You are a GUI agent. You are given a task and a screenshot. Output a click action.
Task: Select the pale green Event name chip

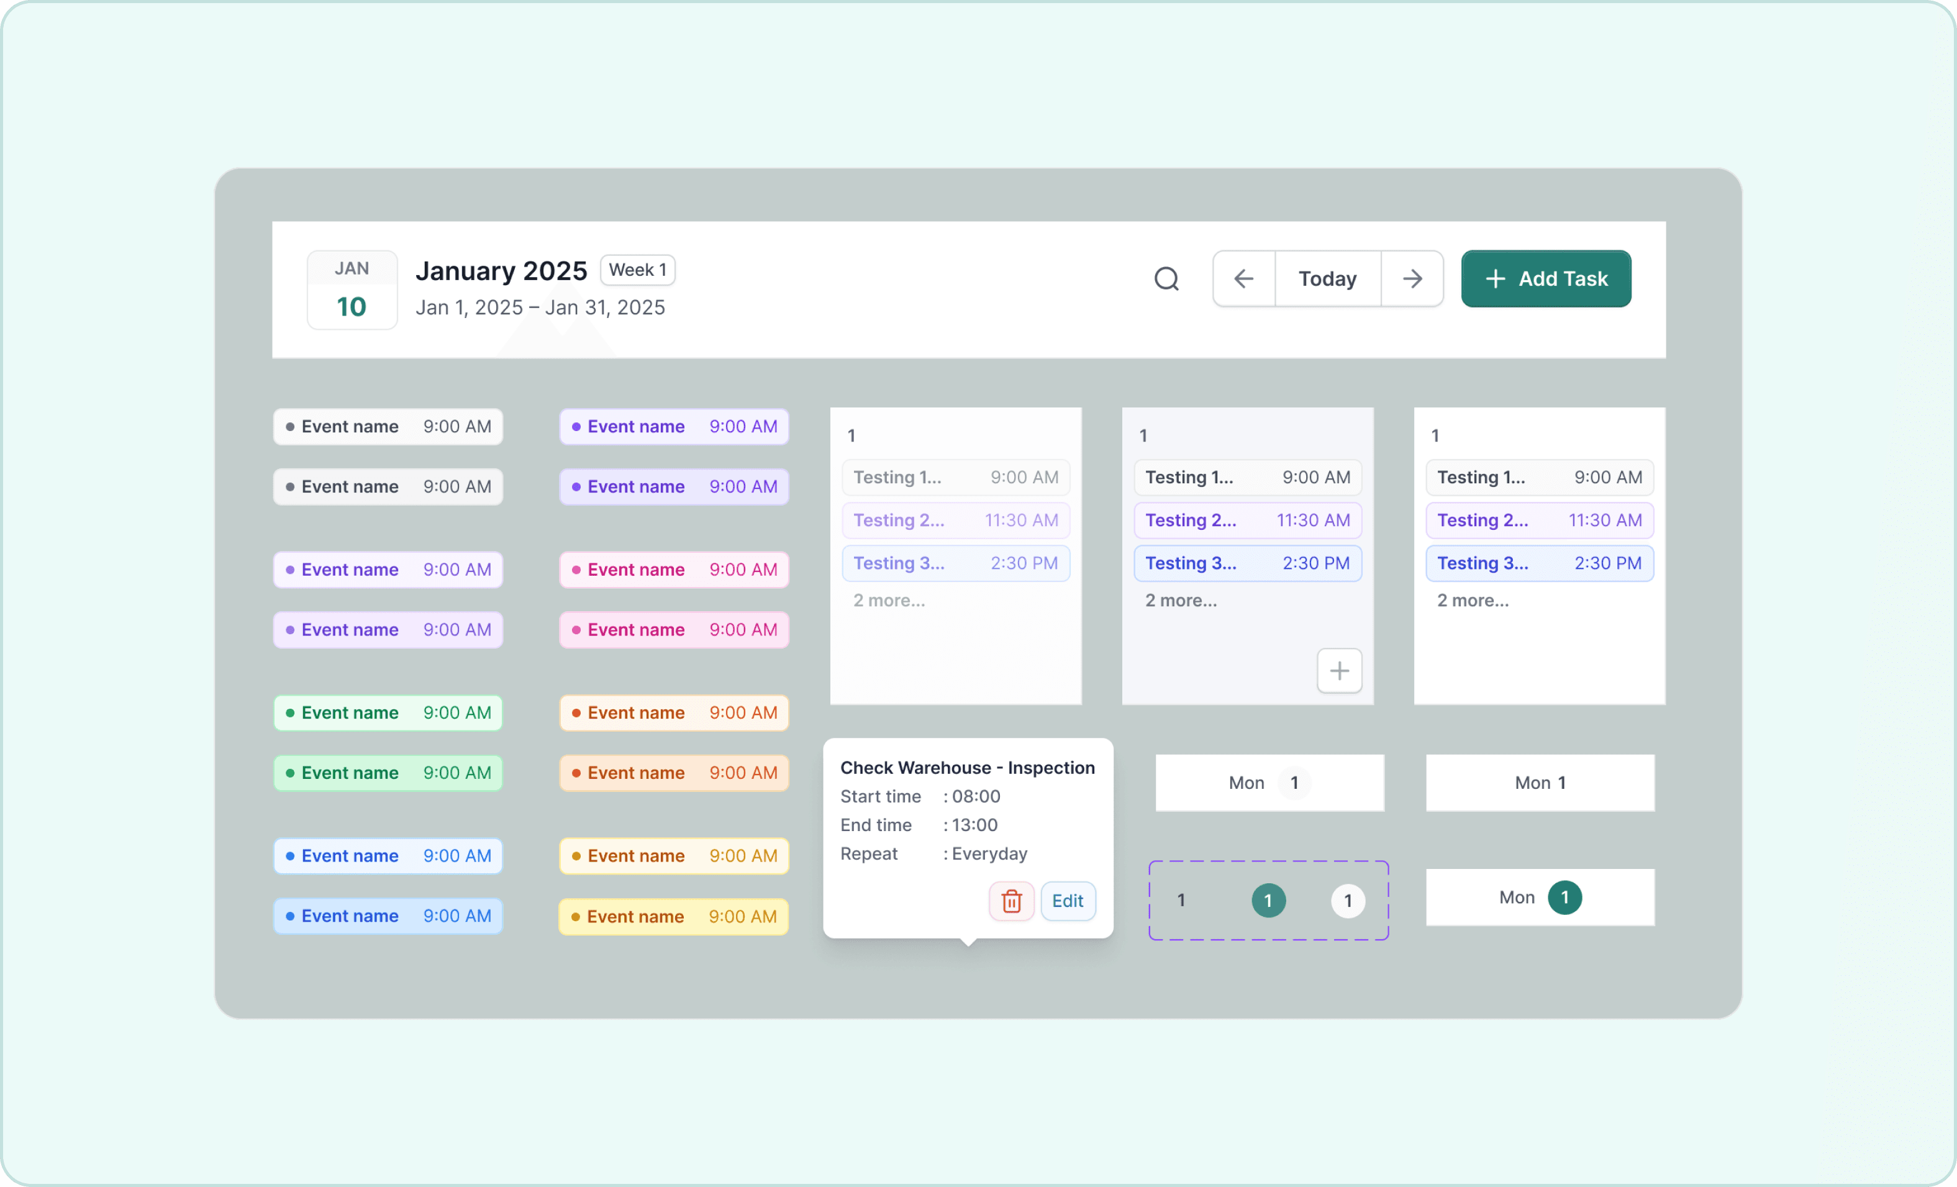(388, 712)
